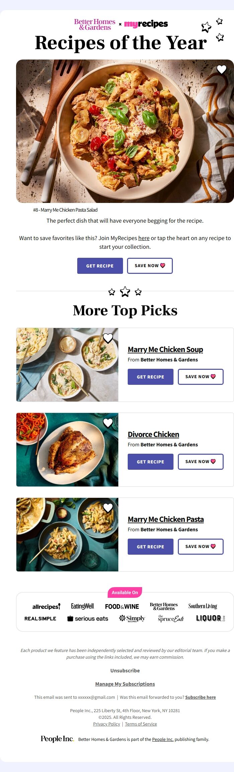Open the allrecipes brand logo
The width and height of the screenshot is (234, 772).
tap(46, 606)
